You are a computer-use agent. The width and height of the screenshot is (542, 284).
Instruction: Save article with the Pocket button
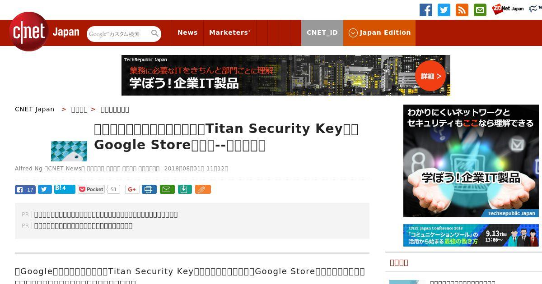pos(91,189)
